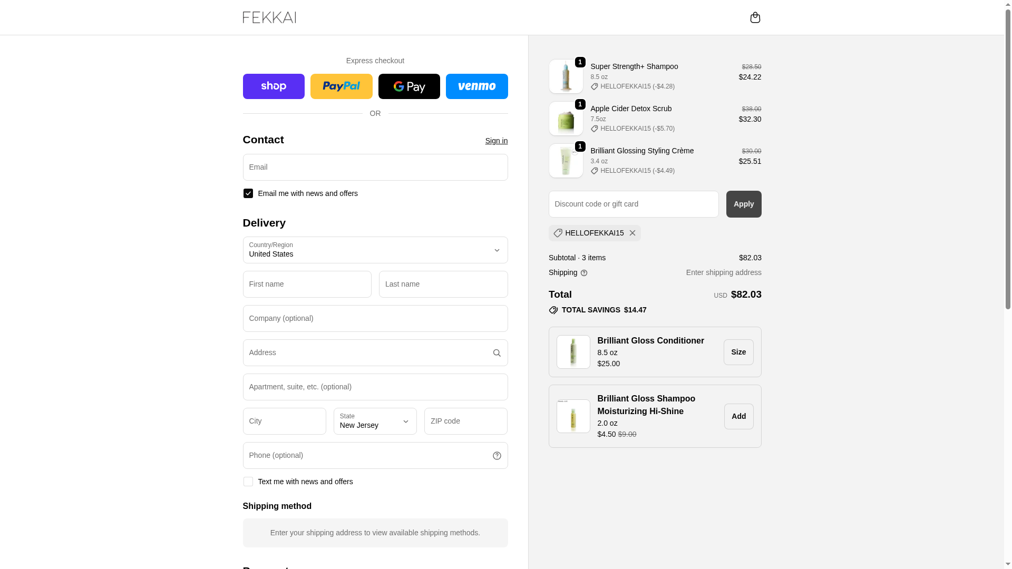The image size is (1012, 569).
Task: Click the Super Strength+ Shampoo thumbnail
Action: [x=566, y=76]
